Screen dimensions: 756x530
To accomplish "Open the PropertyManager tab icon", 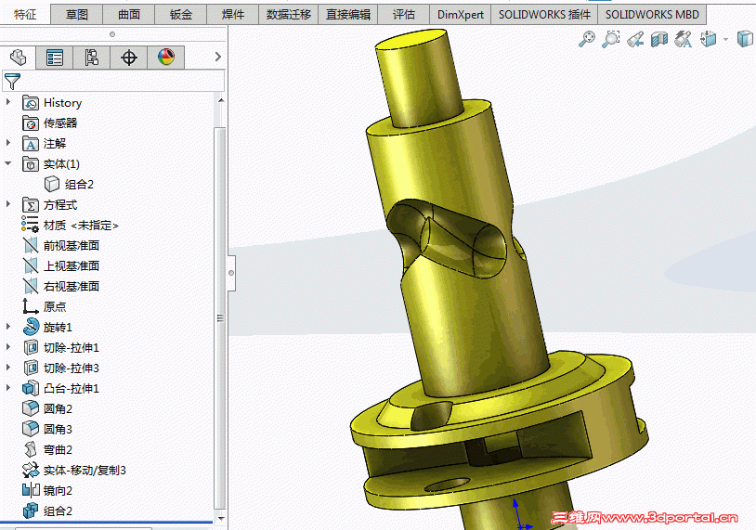I will (x=55, y=58).
